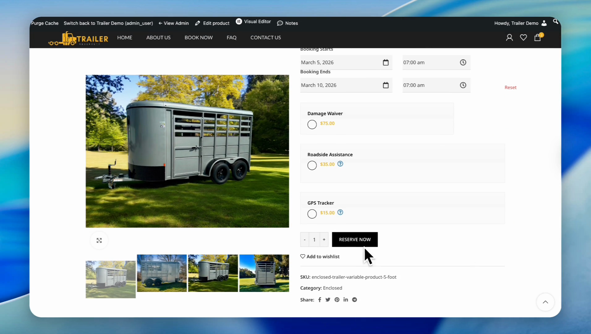Share product on Facebook
The width and height of the screenshot is (591, 334).
point(320,300)
